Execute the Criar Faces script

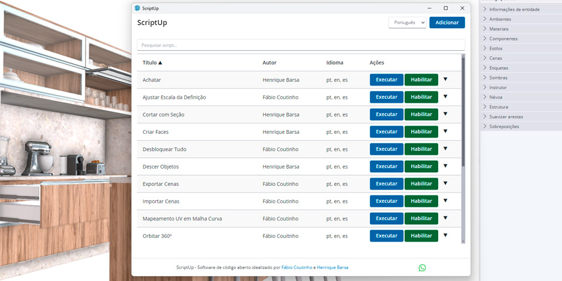pos(386,132)
